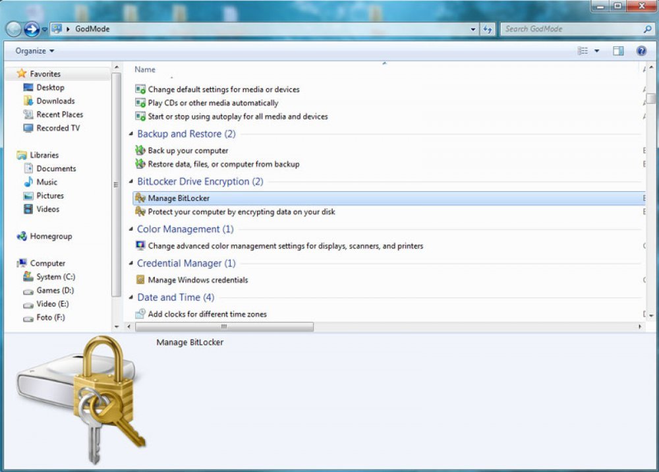Collapse the Backup and Restore group arrow
The width and height of the screenshot is (659, 472).
[x=130, y=134]
